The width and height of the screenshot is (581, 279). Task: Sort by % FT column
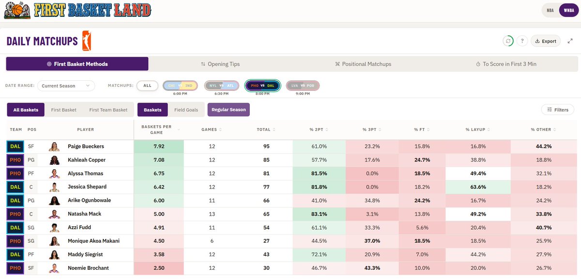(422, 130)
